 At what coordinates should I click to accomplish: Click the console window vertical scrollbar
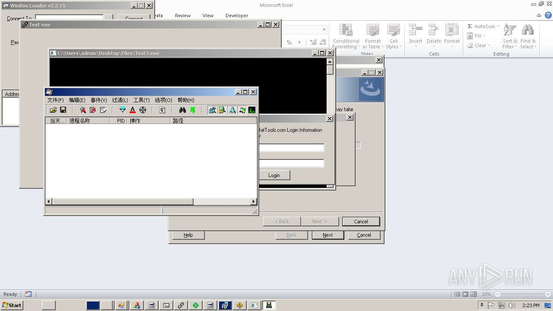(x=330, y=86)
